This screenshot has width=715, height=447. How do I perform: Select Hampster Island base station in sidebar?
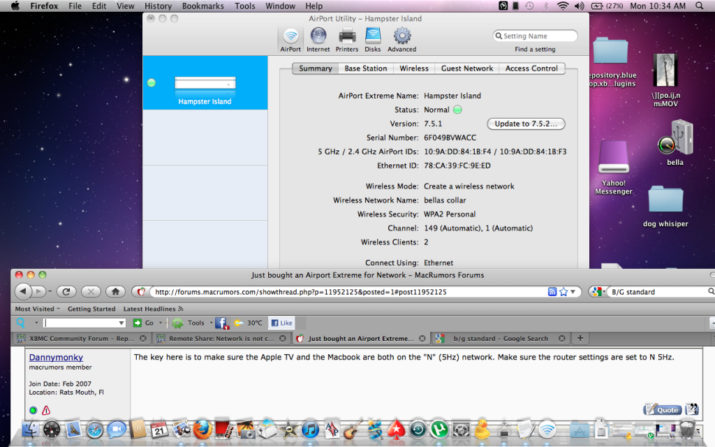coord(205,83)
